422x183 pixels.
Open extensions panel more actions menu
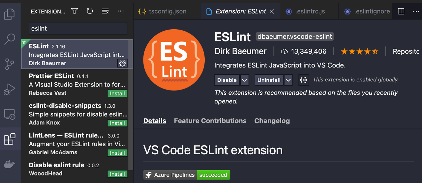[121, 11]
